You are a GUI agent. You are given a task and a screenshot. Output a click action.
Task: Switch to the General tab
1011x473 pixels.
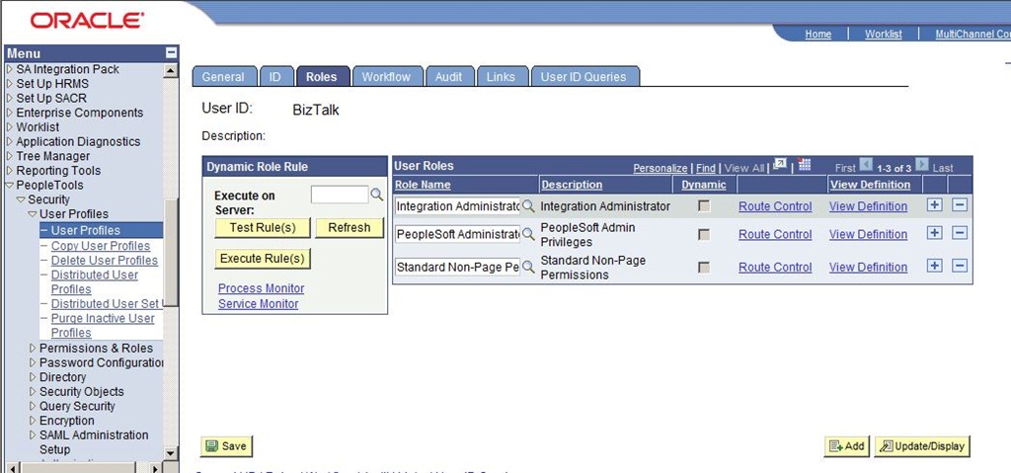click(224, 76)
